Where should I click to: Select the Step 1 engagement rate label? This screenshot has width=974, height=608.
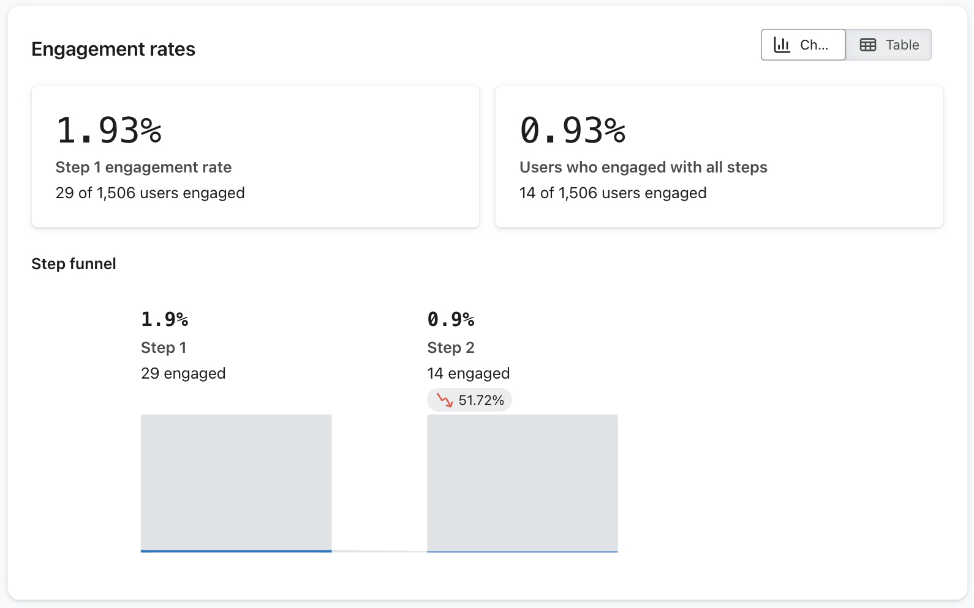[143, 167]
